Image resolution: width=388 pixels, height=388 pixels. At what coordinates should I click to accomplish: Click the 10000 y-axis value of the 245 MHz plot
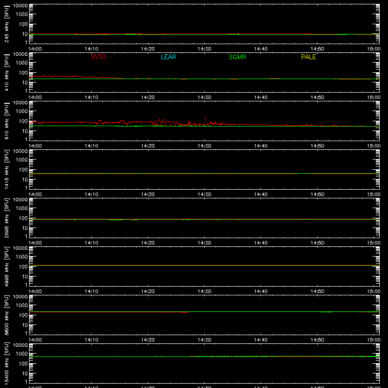20,6
